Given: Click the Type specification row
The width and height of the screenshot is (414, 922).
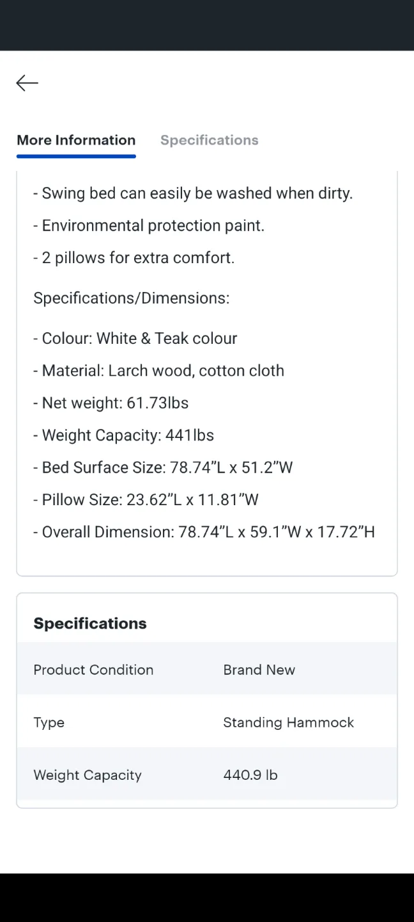Looking at the screenshot, I should pos(49,722).
